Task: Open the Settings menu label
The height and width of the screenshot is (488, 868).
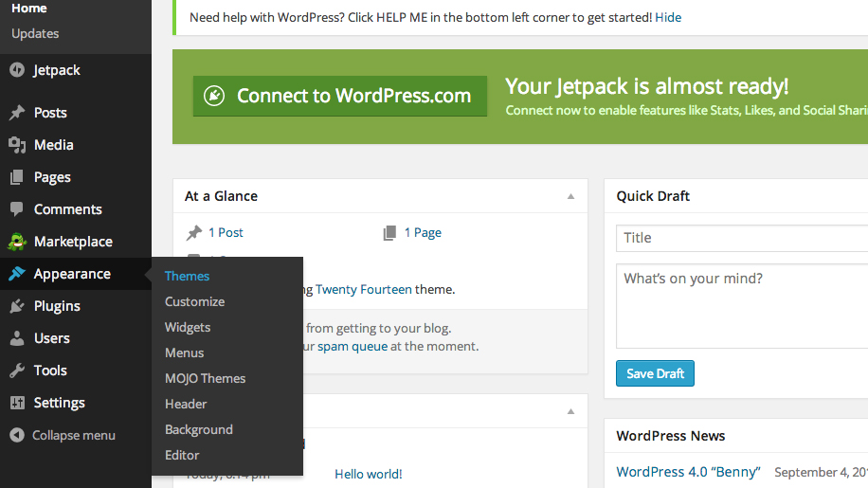Action: [60, 403]
